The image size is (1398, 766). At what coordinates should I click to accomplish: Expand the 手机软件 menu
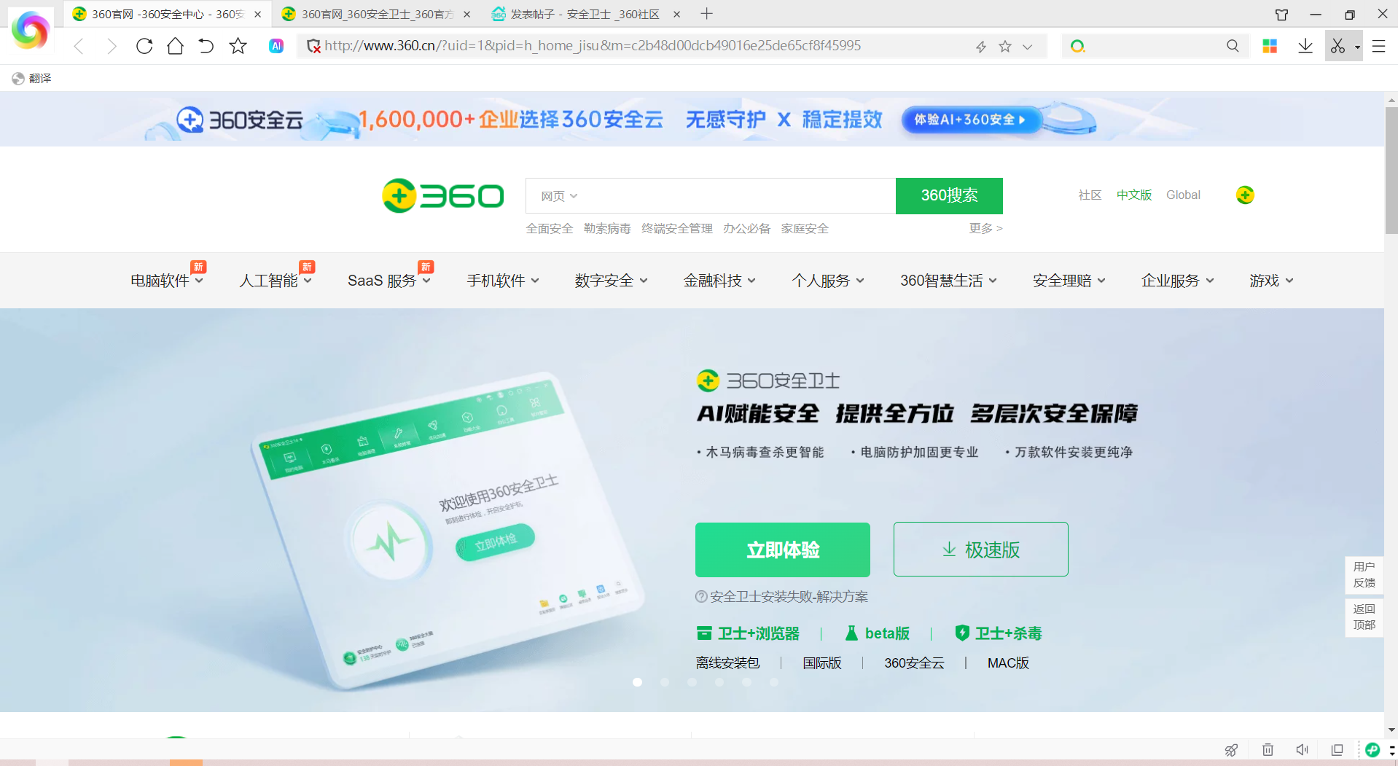pos(503,281)
